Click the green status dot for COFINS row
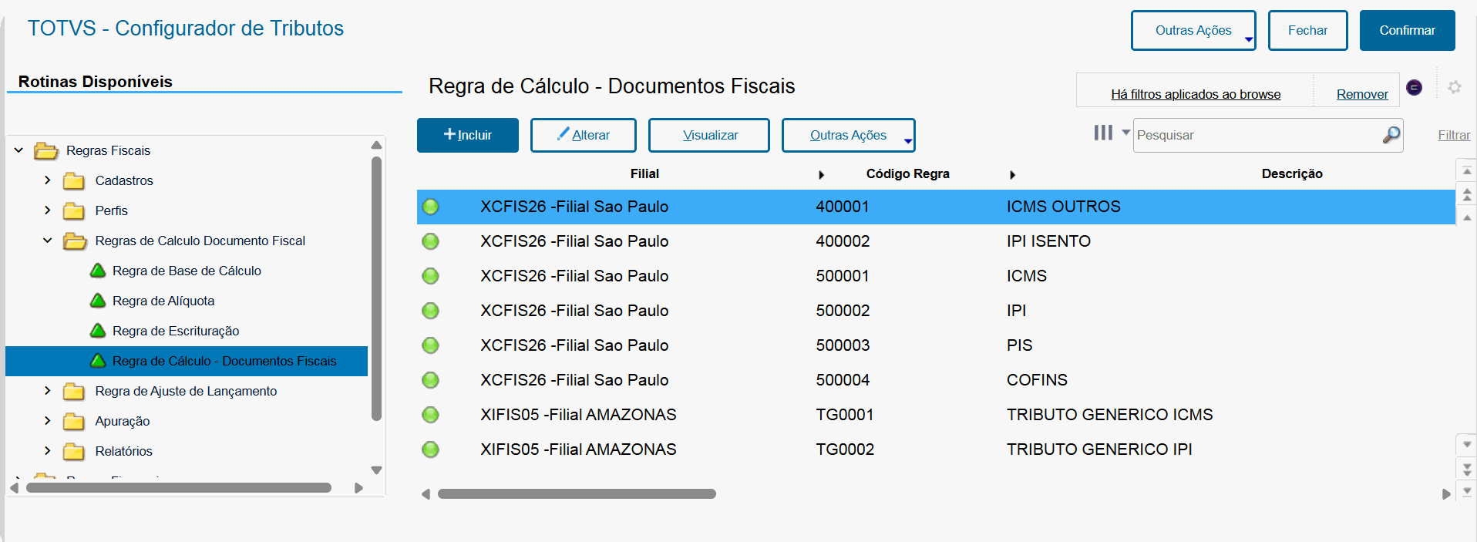 (430, 380)
